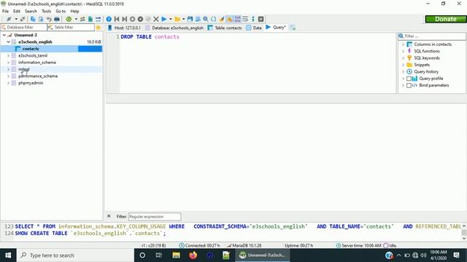This screenshot has height=262, width=467.
Task: Click the Delete row circle-x icon
Action: coord(140,19)
